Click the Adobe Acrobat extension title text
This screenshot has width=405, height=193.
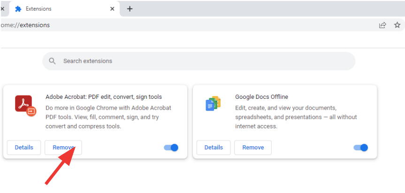click(x=104, y=97)
